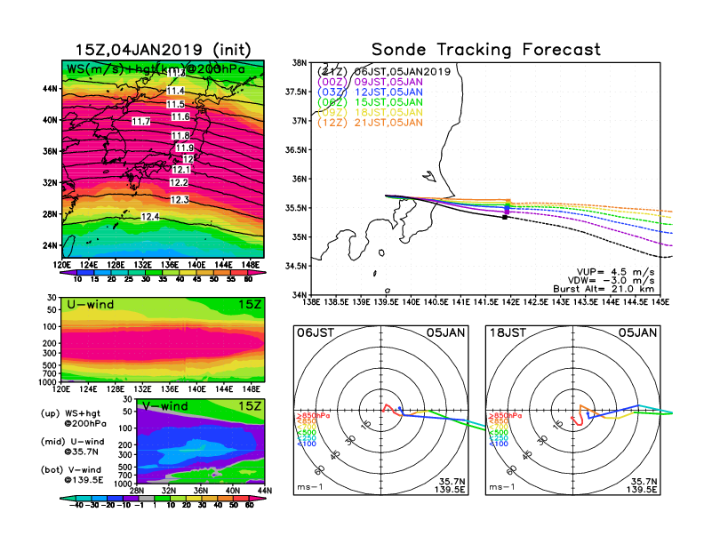Pick the purple -10 to -1 swatch

point(131,498)
